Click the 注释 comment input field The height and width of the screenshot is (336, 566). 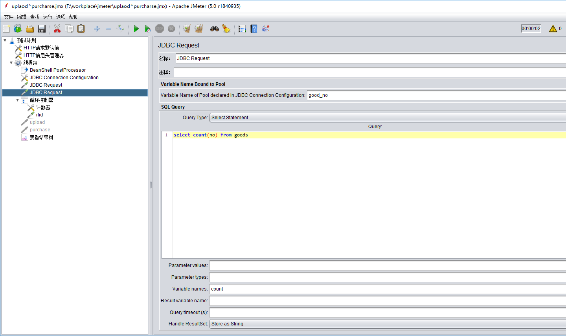click(x=370, y=72)
